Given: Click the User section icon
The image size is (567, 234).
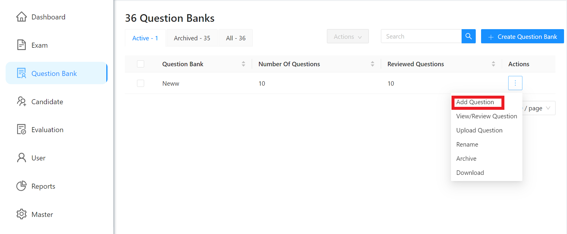Looking at the screenshot, I should pyautogui.click(x=21, y=157).
